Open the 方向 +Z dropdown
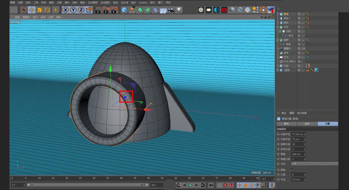 [x=315, y=164]
